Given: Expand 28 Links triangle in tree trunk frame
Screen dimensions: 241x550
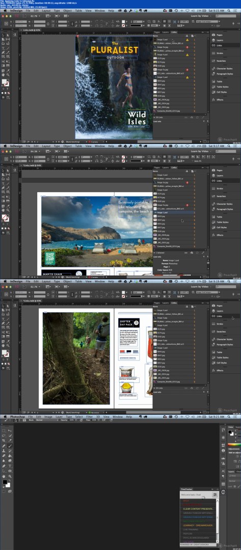Looking at the screenshot, I should [154, 388].
